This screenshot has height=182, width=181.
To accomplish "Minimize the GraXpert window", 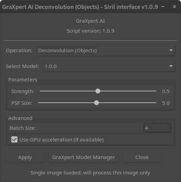I will 163,7.
